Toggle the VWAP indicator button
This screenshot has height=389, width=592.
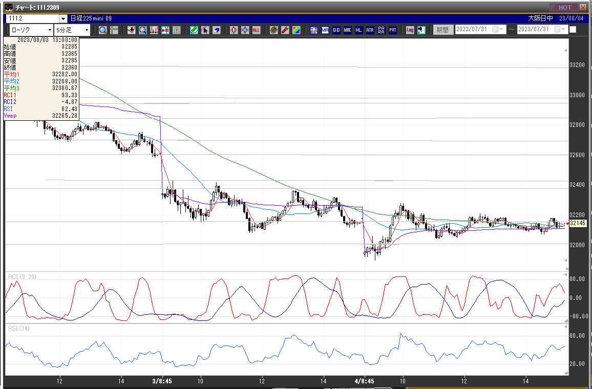click(314, 30)
